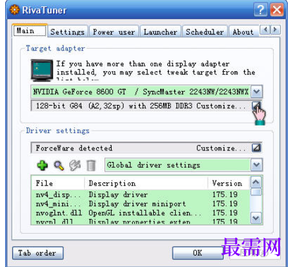Go to the Launcher tab

click(160, 32)
